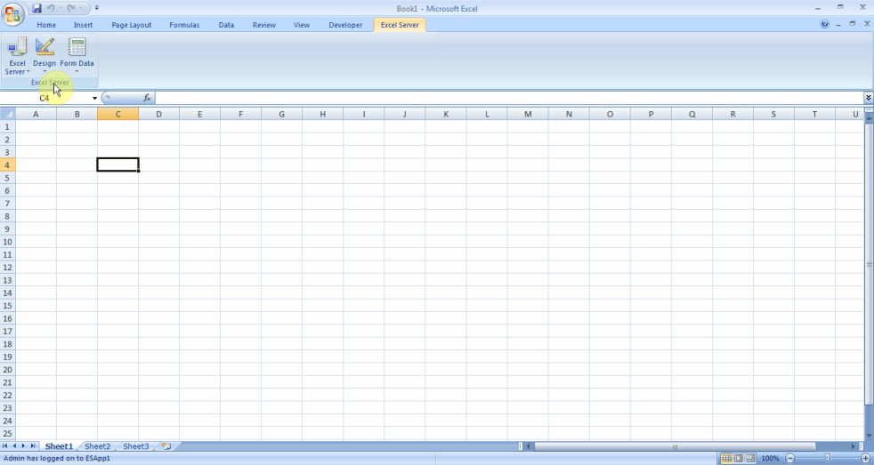Click the Name Box showing C4
The height and width of the screenshot is (465, 874).
(x=45, y=98)
